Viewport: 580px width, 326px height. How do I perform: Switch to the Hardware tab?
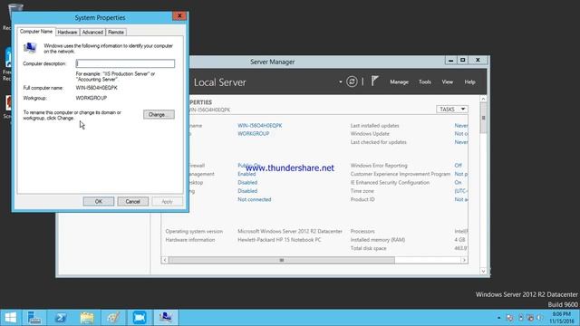(67, 33)
